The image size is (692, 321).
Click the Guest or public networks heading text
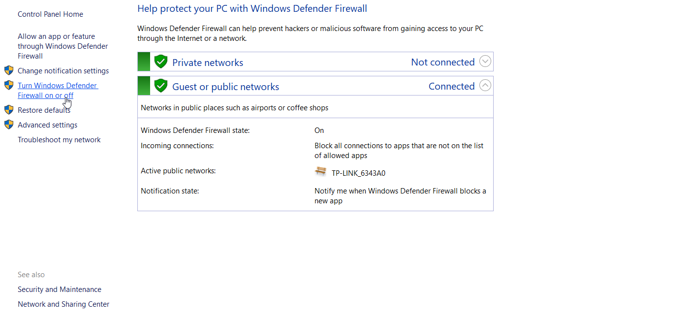coord(225,87)
